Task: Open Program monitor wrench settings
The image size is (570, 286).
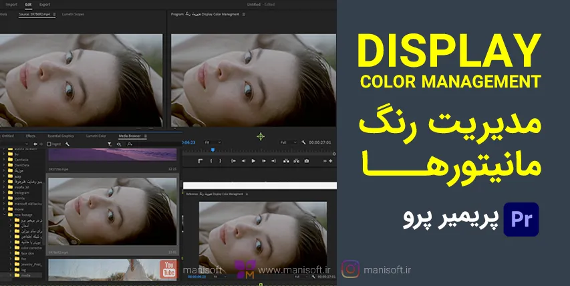Action: click(303, 142)
